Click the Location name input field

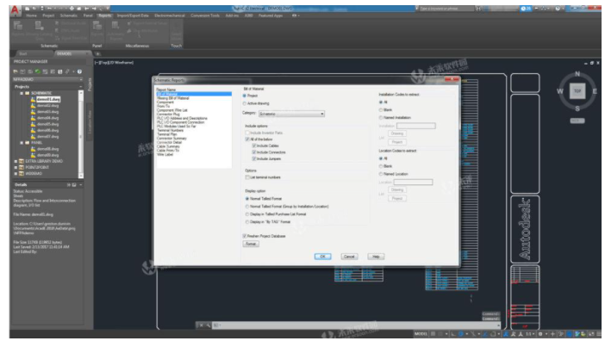pyautogui.click(x=413, y=182)
